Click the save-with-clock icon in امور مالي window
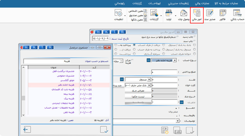This screenshot has height=136, width=245. pos(165,130)
